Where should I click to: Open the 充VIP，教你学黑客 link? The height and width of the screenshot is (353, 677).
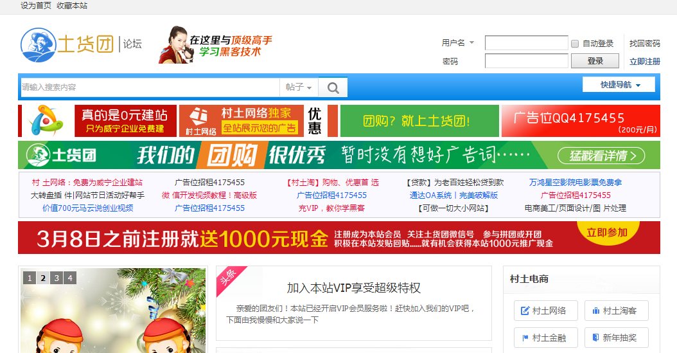(x=331, y=208)
